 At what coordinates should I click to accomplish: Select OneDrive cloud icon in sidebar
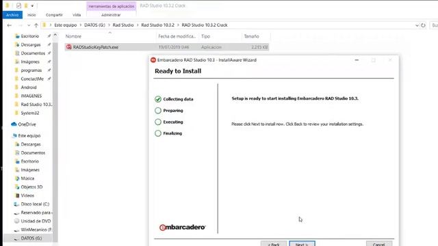(14, 124)
